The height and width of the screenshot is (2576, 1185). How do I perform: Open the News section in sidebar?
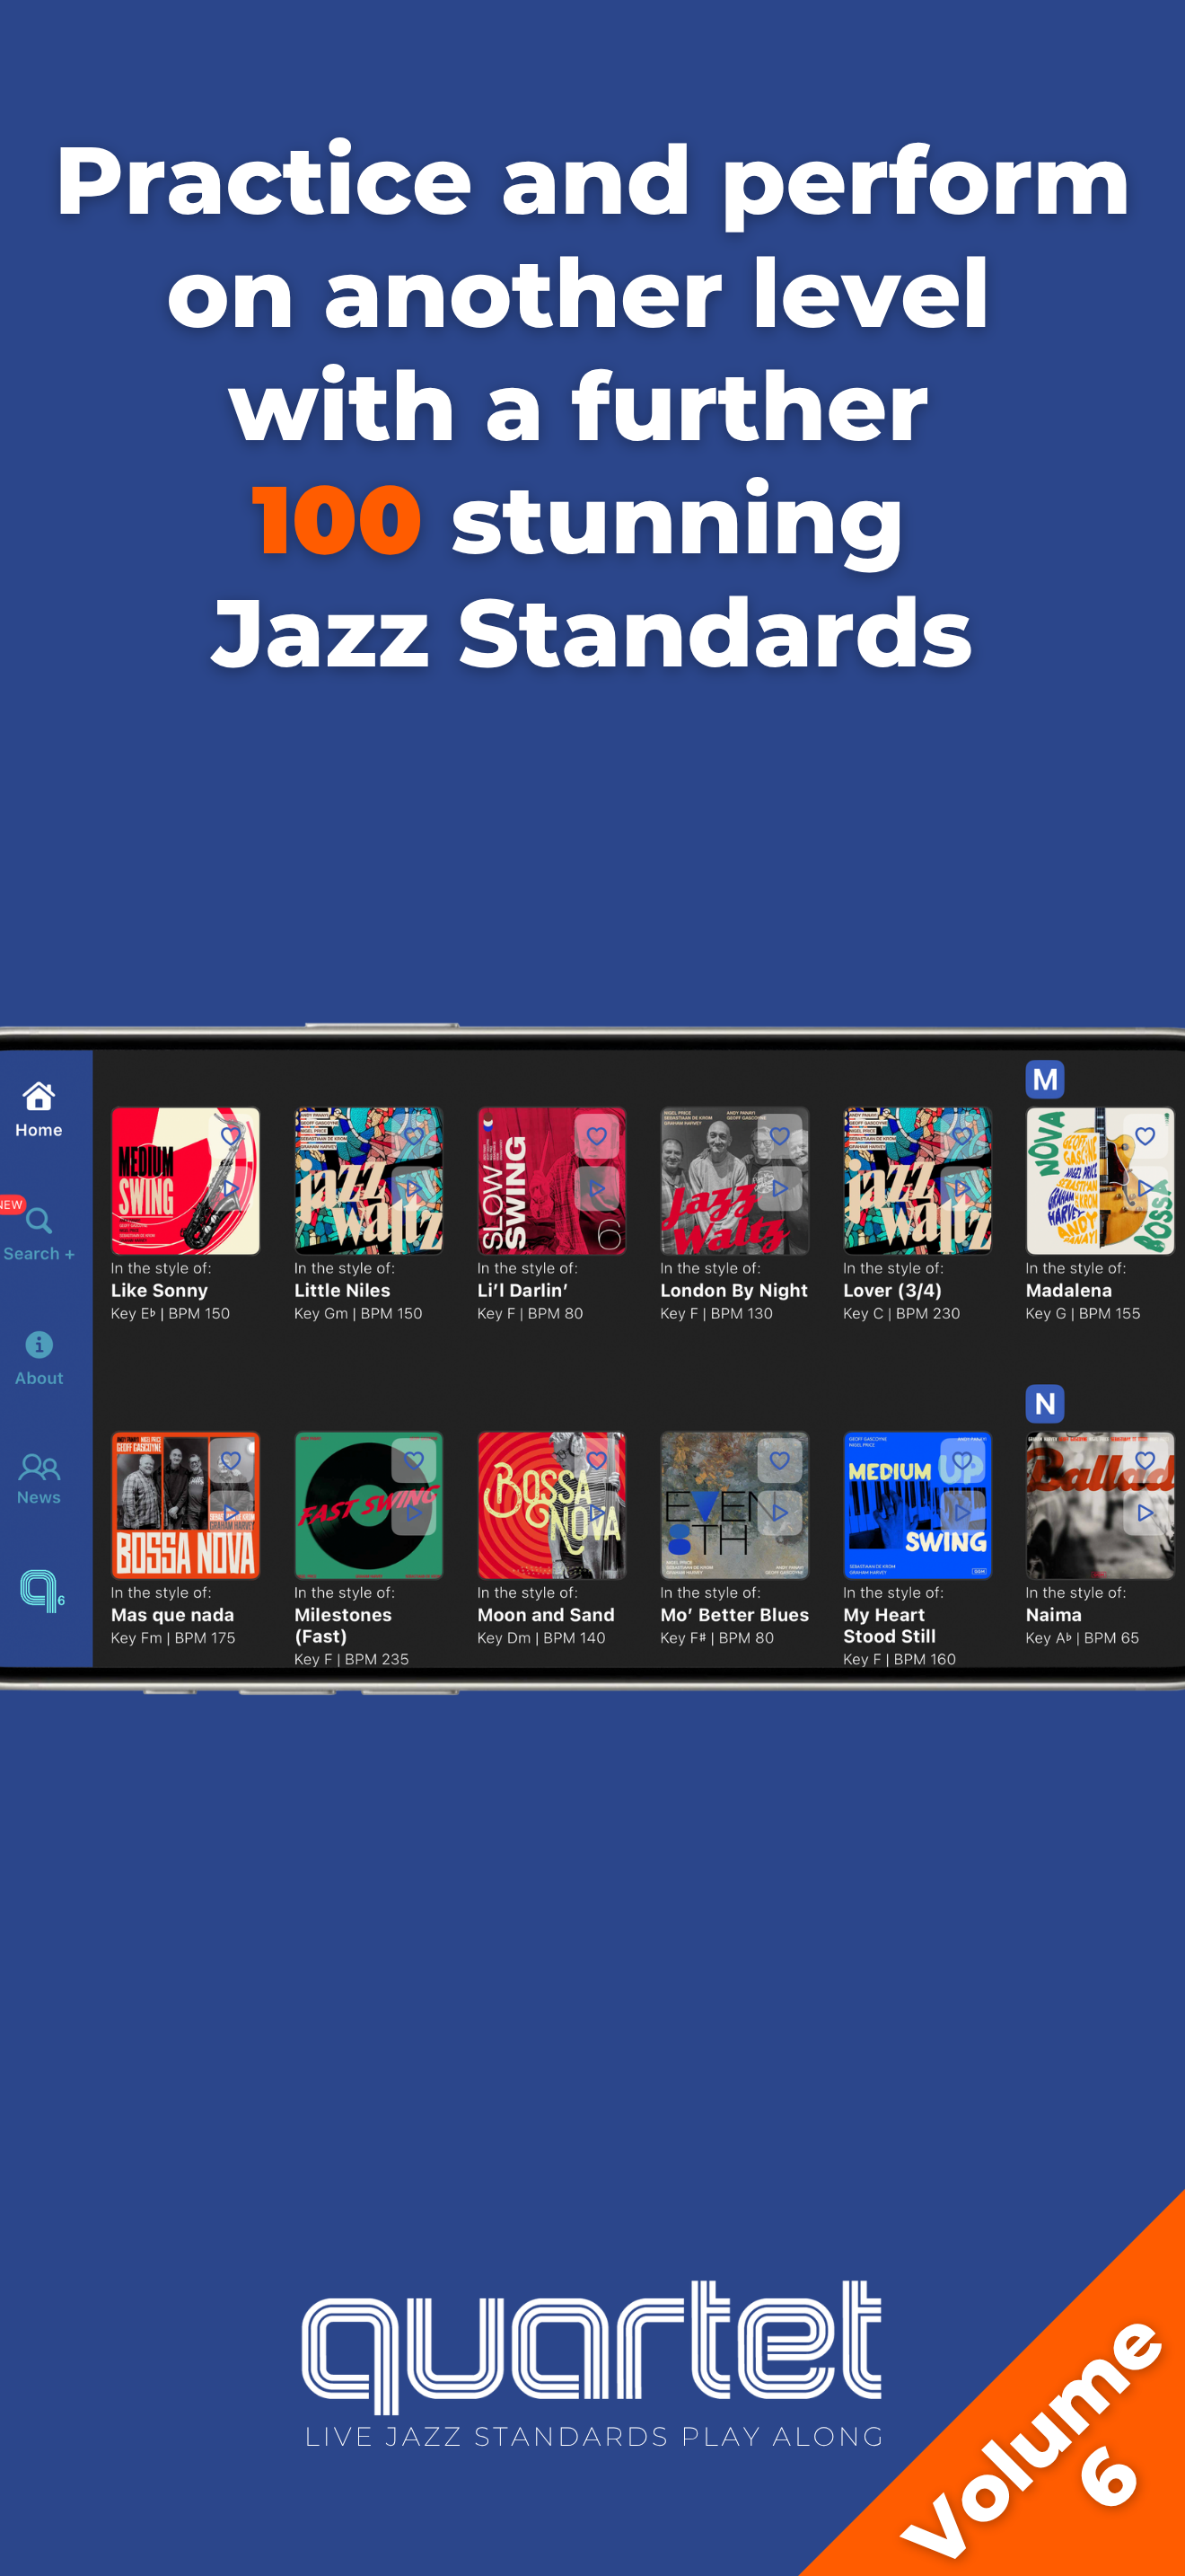(39, 1479)
